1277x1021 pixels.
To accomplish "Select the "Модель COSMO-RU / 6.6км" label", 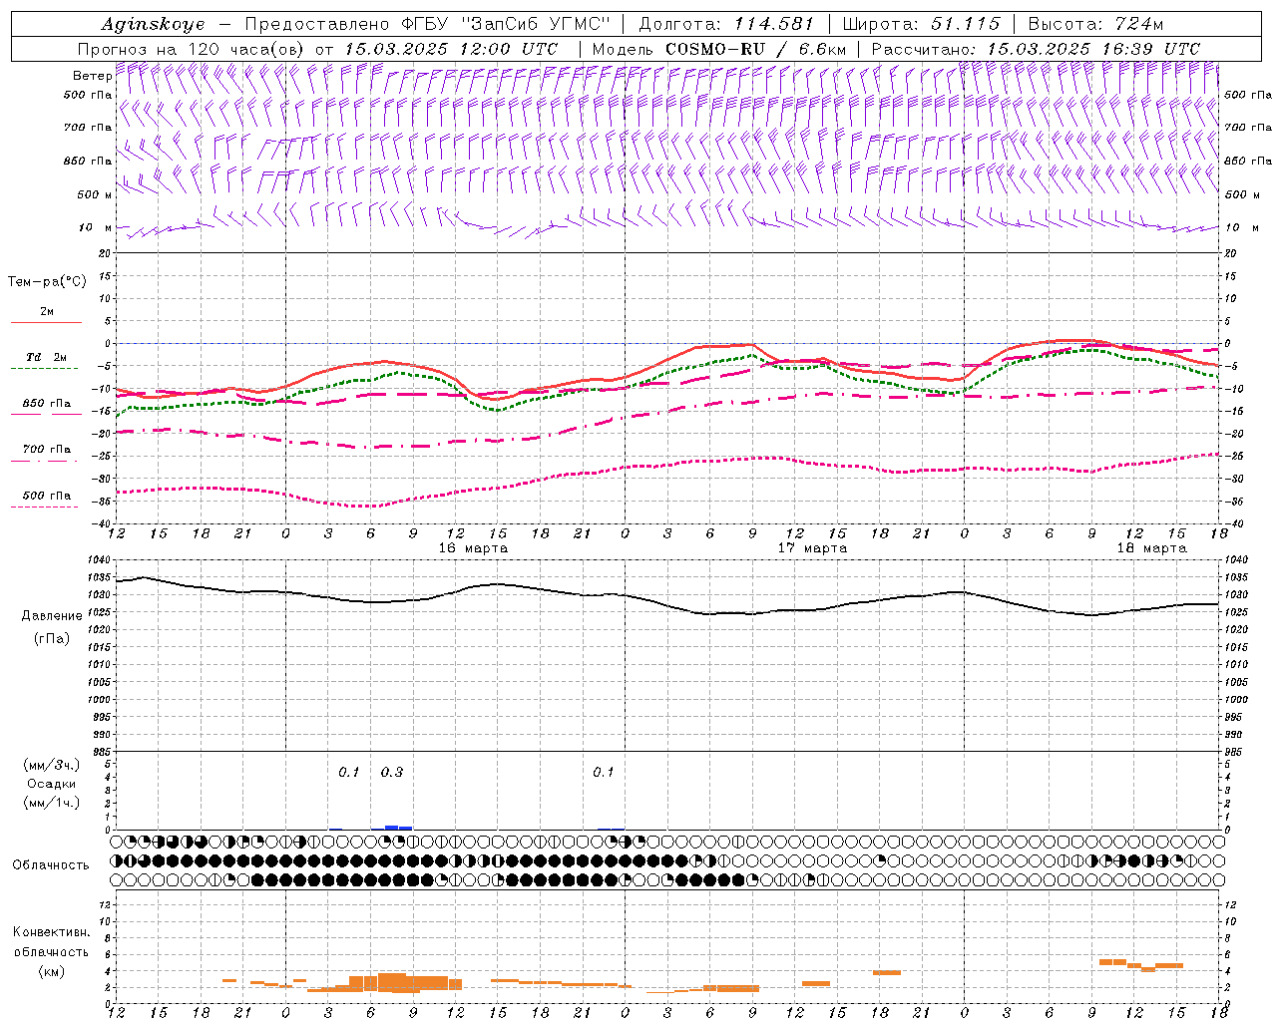I will [x=719, y=49].
